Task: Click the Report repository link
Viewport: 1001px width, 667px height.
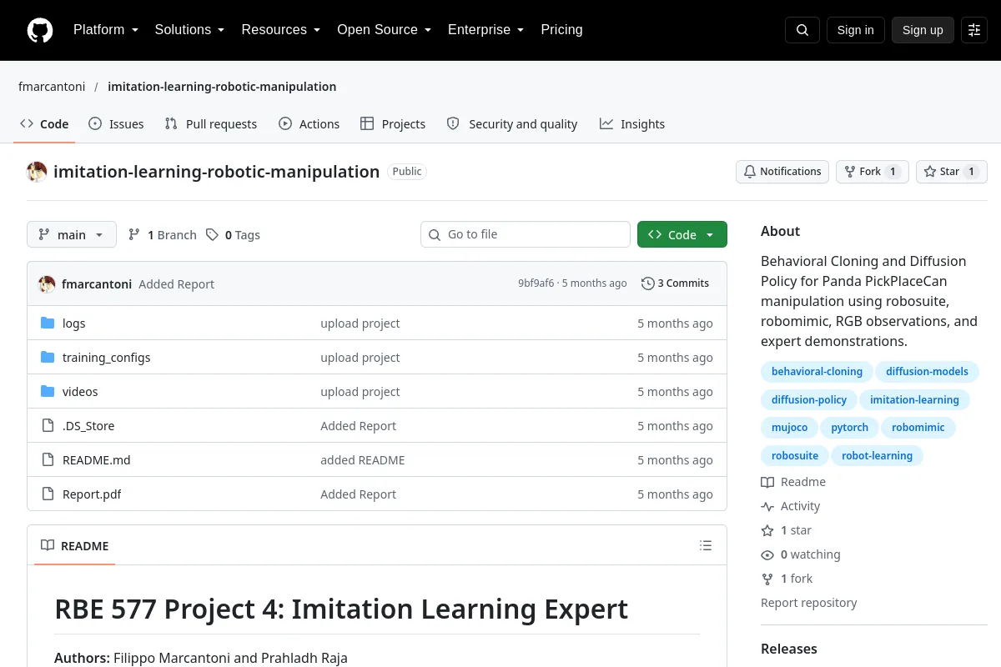Action: 809,603
